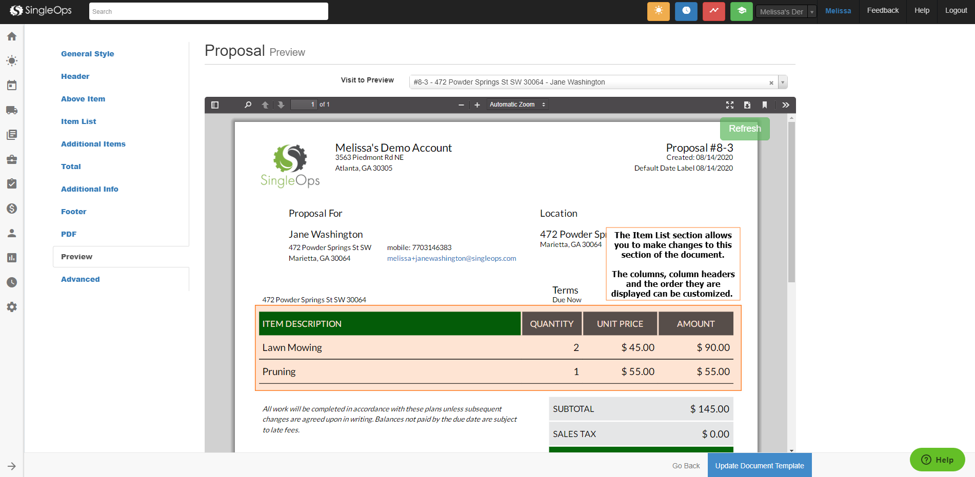Expand the Visit to Preview dropdown arrow
975x477 pixels.
point(783,82)
